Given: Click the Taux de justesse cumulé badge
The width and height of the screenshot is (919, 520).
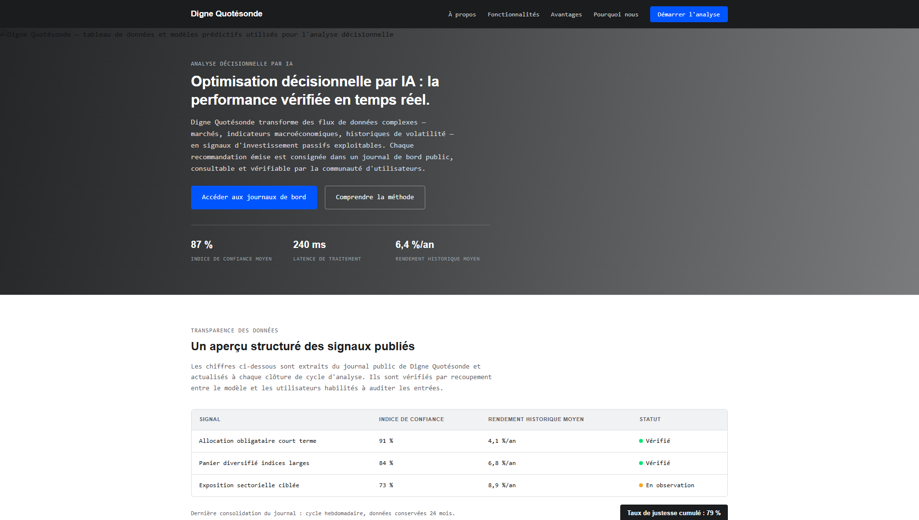Looking at the screenshot, I should click(674, 513).
